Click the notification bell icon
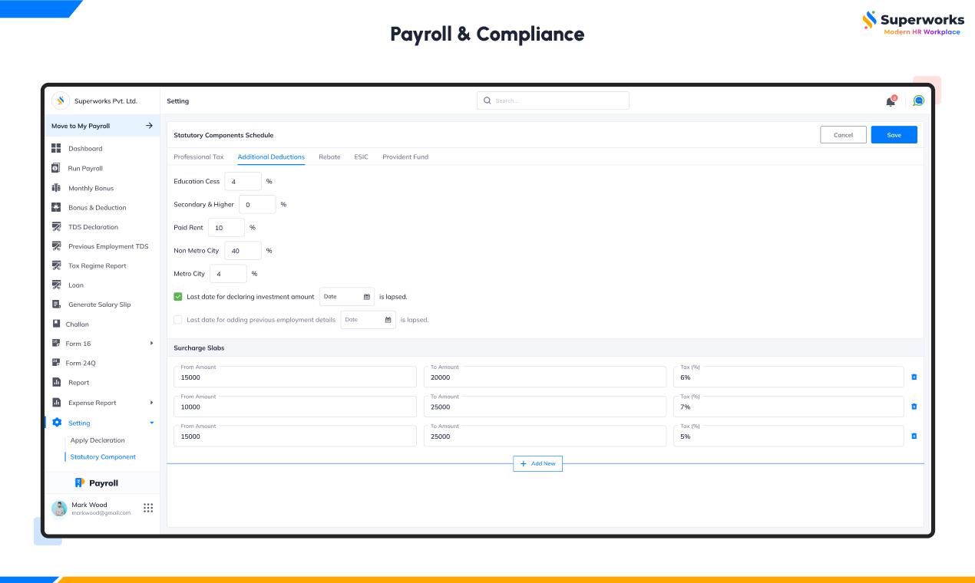The height and width of the screenshot is (583, 975). (891, 101)
